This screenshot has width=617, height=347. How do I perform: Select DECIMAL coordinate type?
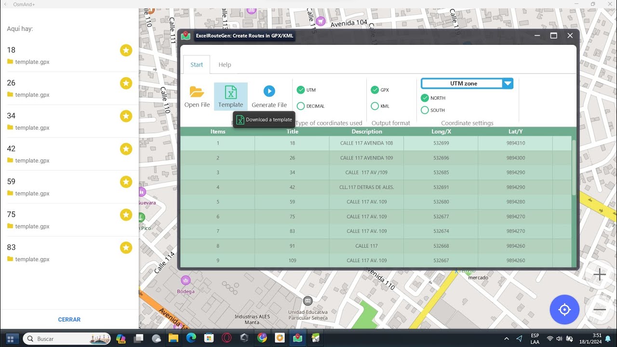point(301,106)
